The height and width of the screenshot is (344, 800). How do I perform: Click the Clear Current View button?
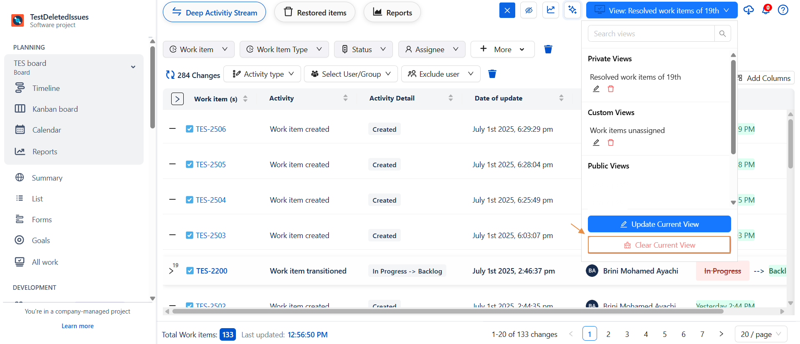(x=659, y=245)
